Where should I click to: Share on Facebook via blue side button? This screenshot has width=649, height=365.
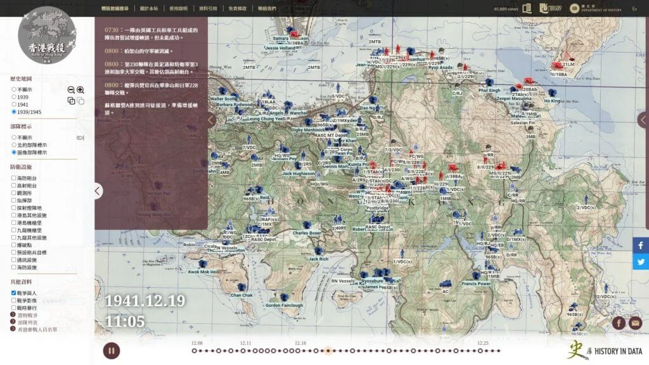[x=641, y=245]
